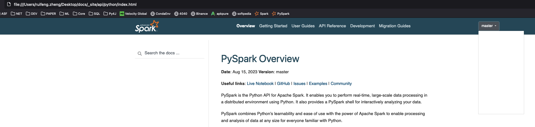535x127 pixels.
Task: Focus the Search the docs field
Action: [x=170, y=53]
